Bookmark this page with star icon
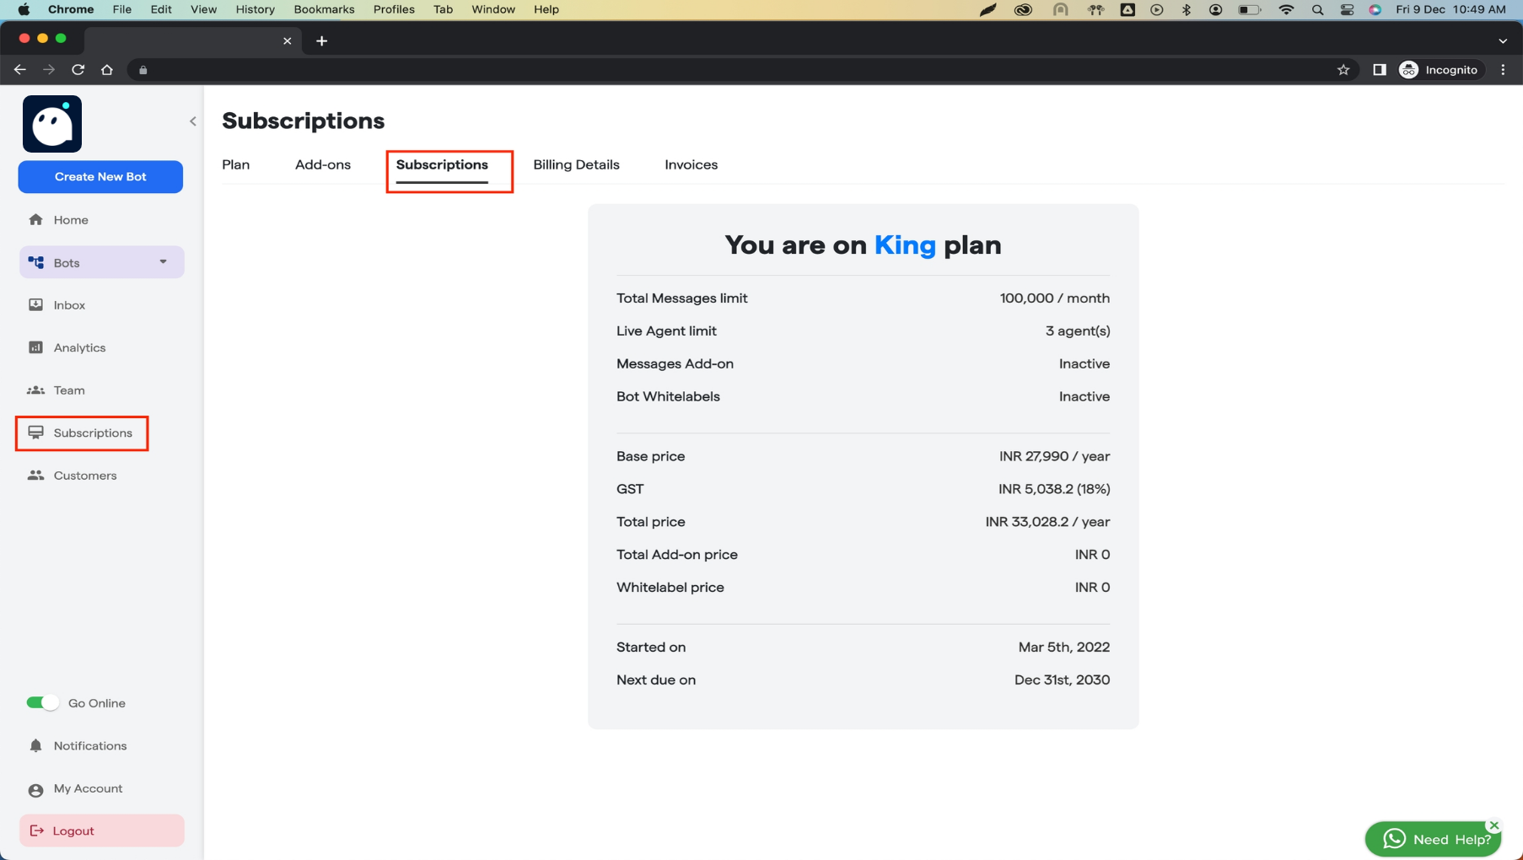This screenshot has width=1523, height=860. pyautogui.click(x=1343, y=70)
